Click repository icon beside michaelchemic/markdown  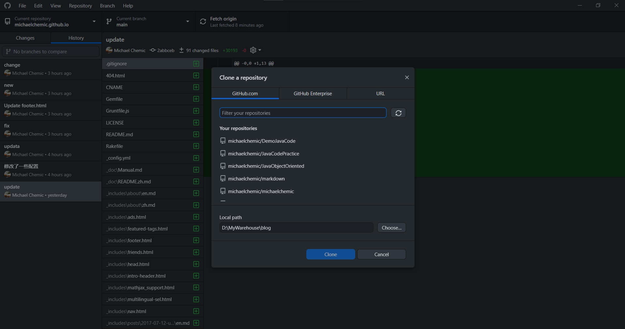(223, 178)
